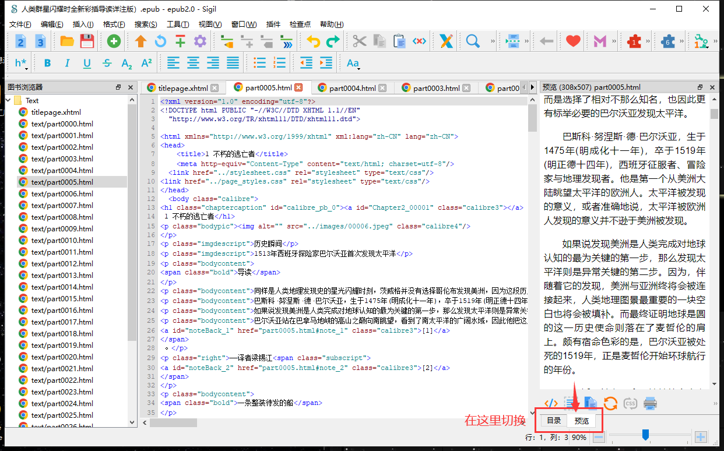Justify text alignment
This screenshot has height=451, width=724.
pos(233,63)
